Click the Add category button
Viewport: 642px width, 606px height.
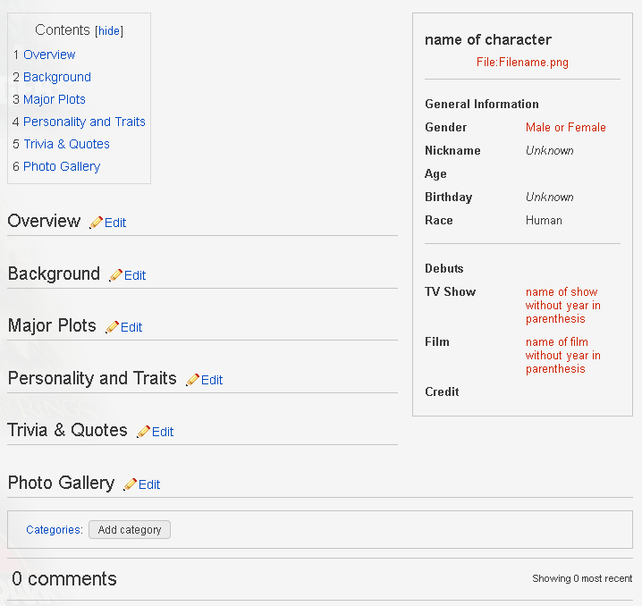point(130,529)
